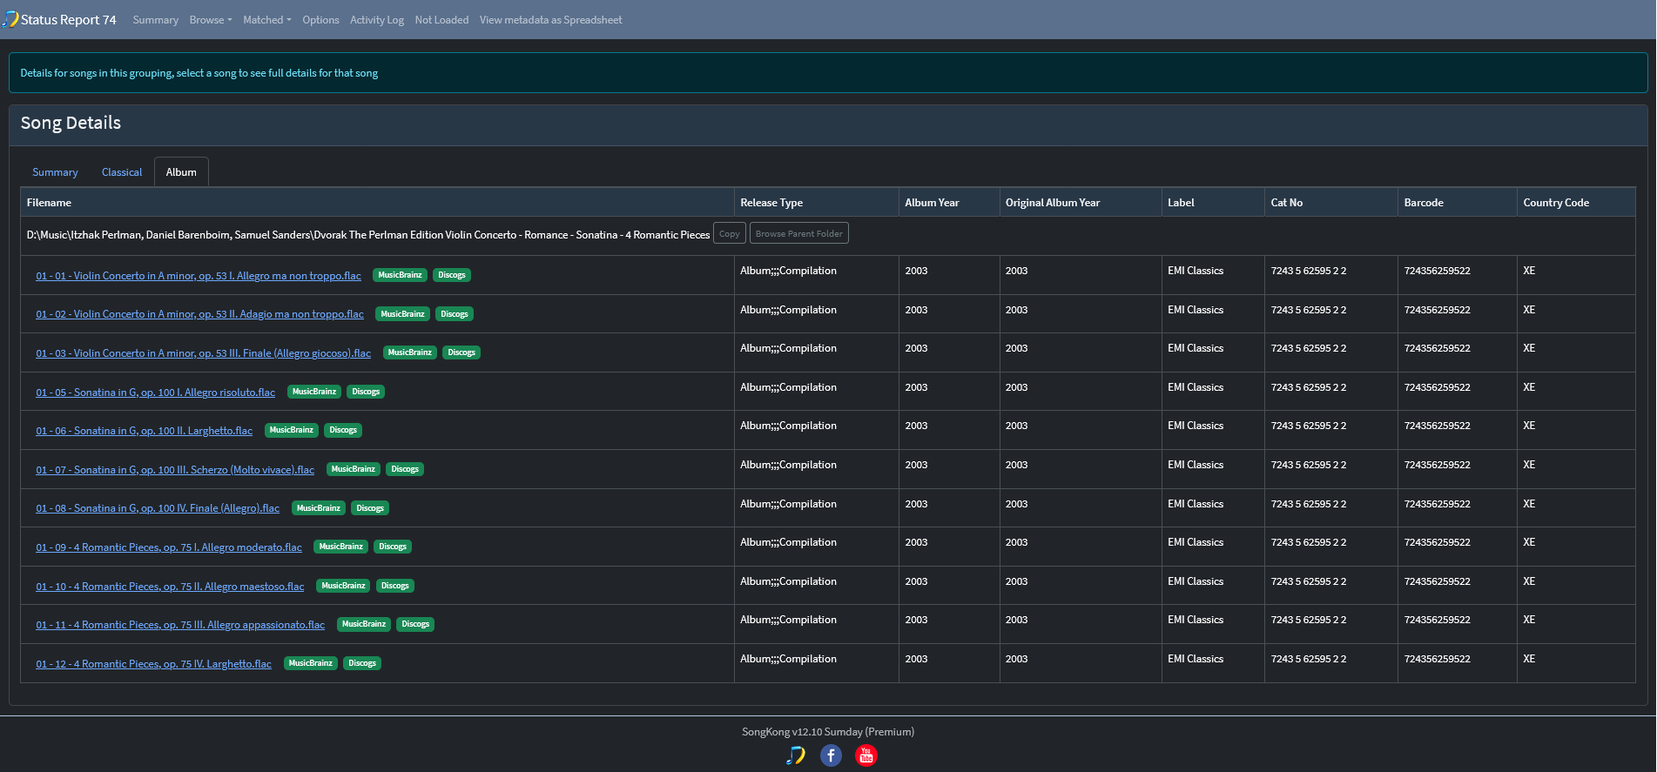1657x772 pixels.
Task: Click the Status Report 74 title
Action: [x=69, y=20]
